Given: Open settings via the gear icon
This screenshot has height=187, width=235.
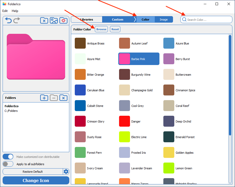Looking at the screenshot, I should click(66, 171).
